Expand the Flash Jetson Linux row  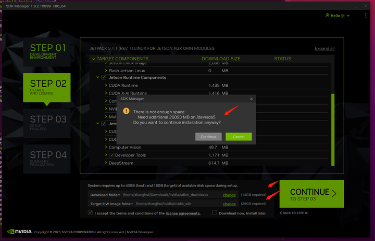106,71
